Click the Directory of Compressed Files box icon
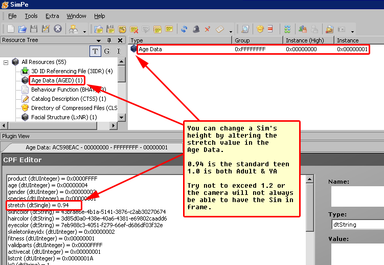Screen dimensions: 384x265 pyautogui.click(x=25, y=108)
